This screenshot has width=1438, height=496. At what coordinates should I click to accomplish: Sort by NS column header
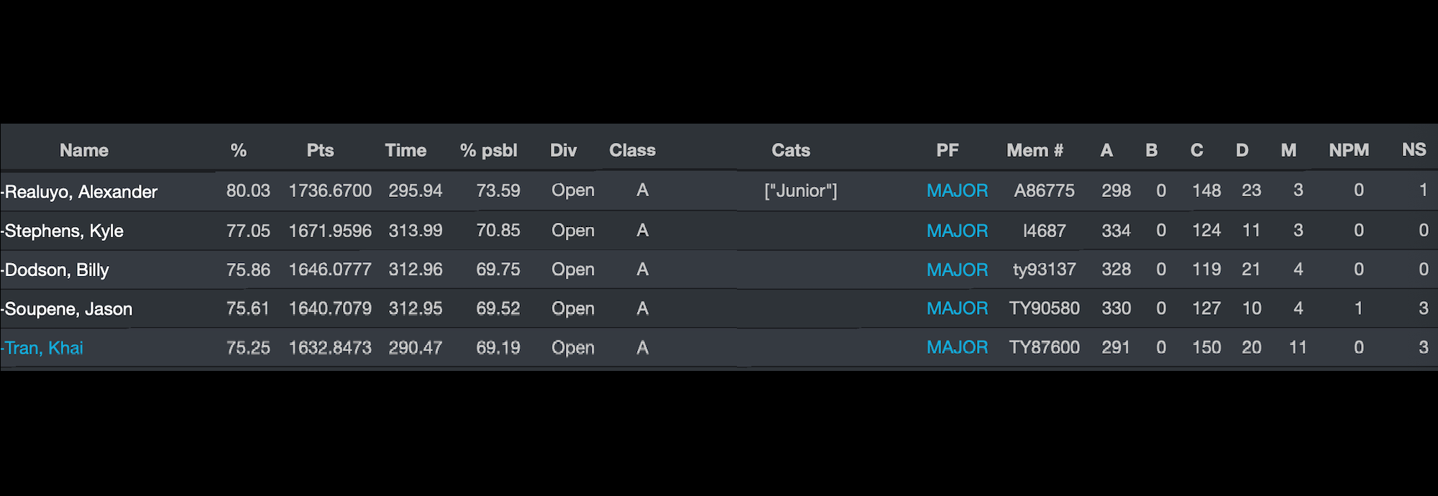point(1414,150)
